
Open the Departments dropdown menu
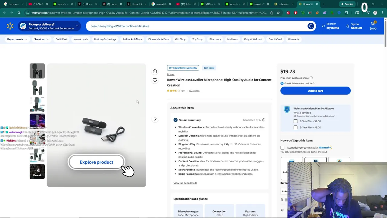[x=17, y=39]
